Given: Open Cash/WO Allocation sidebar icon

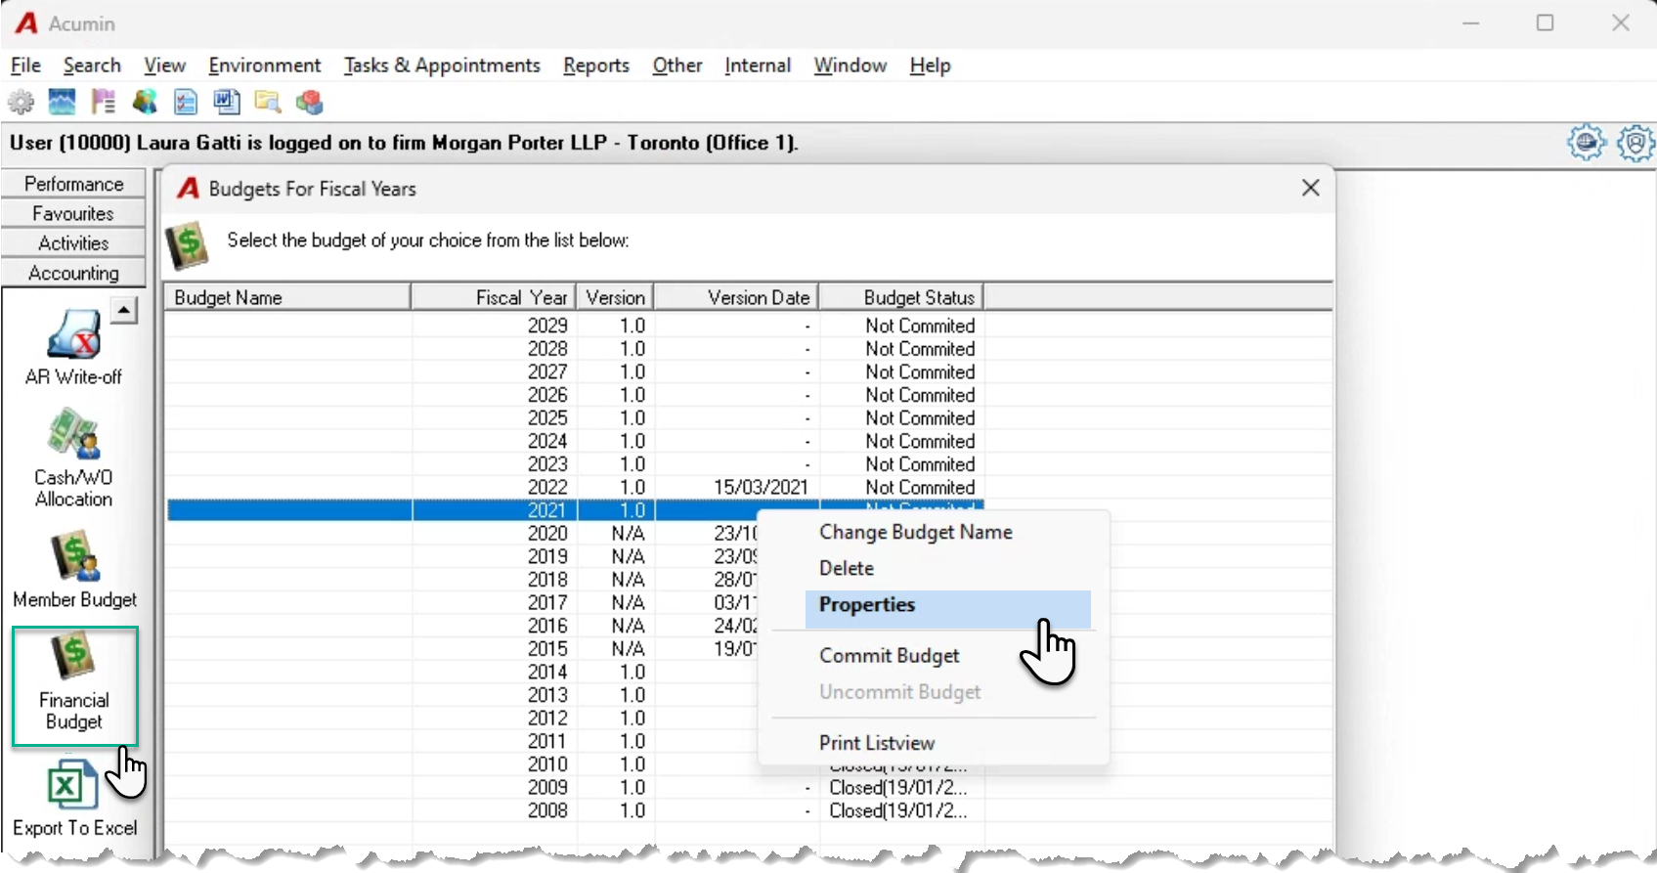Looking at the screenshot, I should coord(74,459).
